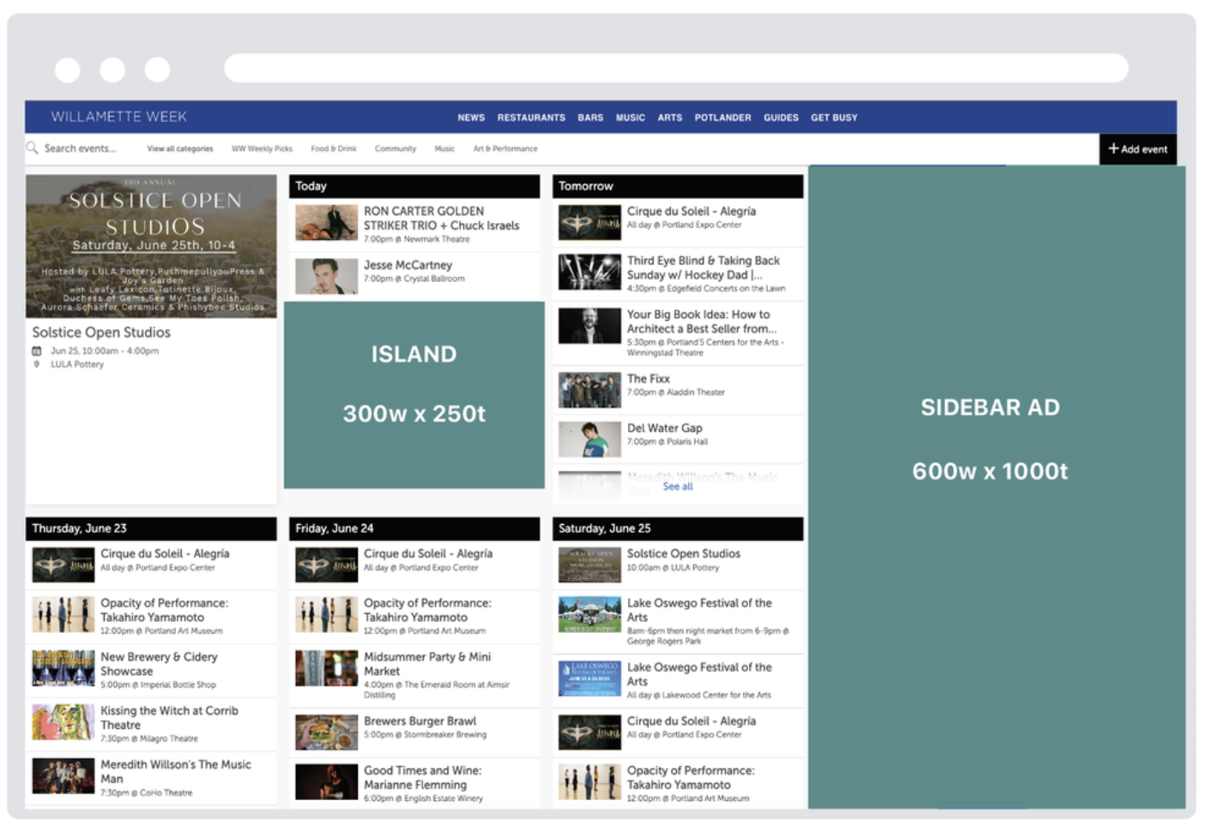Open Good Times and Wine: Marianne Flemming
This screenshot has width=1220, height=837.
click(423, 778)
